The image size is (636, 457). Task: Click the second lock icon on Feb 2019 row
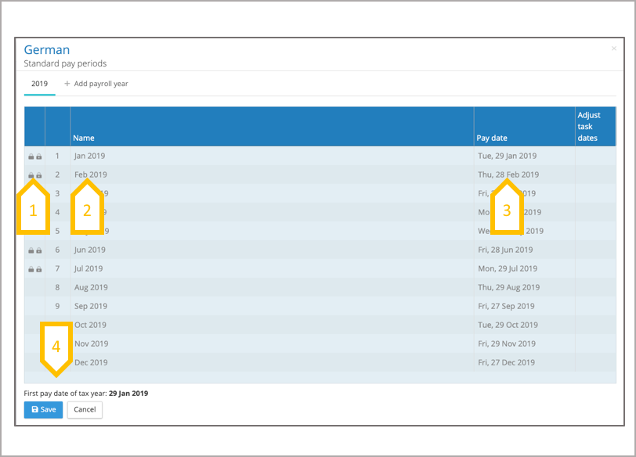click(x=39, y=175)
